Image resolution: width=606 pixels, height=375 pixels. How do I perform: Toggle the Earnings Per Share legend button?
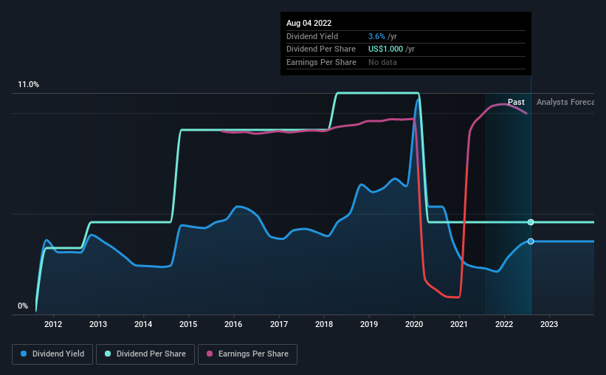pos(247,354)
